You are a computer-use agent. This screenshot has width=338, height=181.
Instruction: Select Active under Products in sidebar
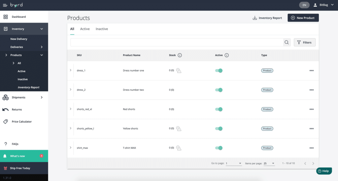point(21,71)
